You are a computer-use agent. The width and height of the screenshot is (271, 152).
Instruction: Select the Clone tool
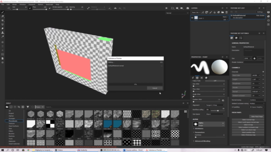[x=3, y=33]
